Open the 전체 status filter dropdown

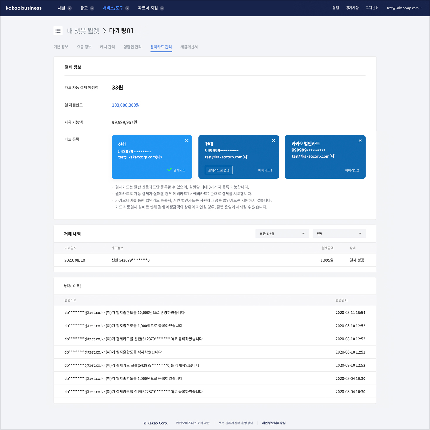(339, 234)
